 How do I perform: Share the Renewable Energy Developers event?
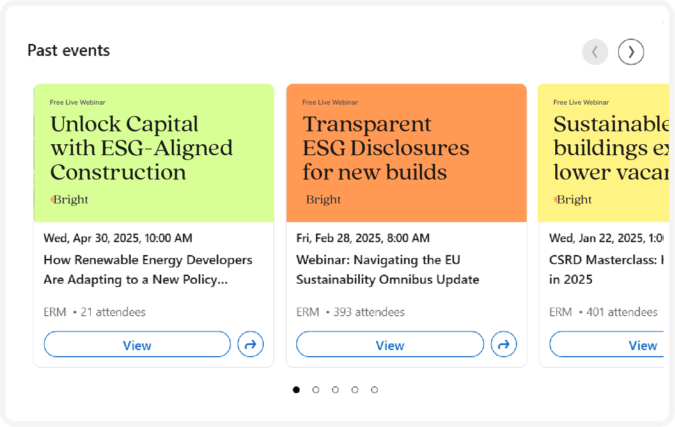(x=250, y=344)
